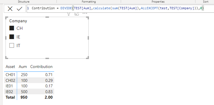Commit the formula with the checkmark
The height and width of the screenshot is (105, 214).
click(x=19, y=9)
